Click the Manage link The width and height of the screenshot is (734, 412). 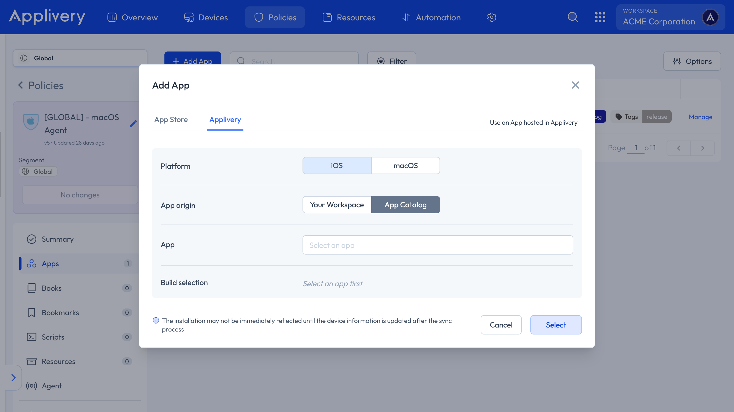pos(700,117)
